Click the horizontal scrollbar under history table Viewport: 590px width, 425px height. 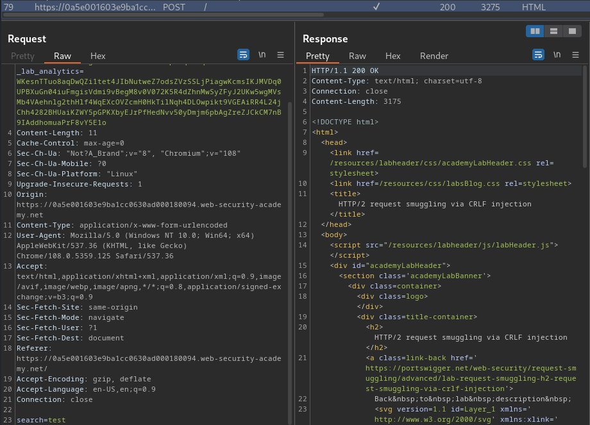click(x=162, y=15)
